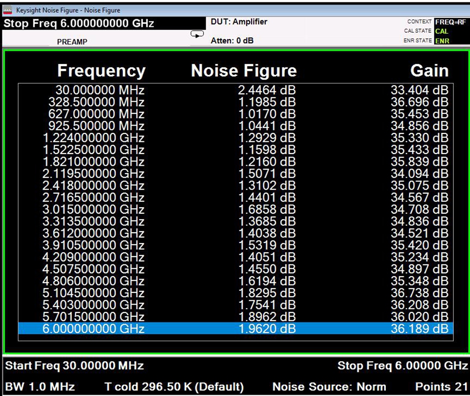Click the Gain column header
470x396 pixels.
pos(429,71)
